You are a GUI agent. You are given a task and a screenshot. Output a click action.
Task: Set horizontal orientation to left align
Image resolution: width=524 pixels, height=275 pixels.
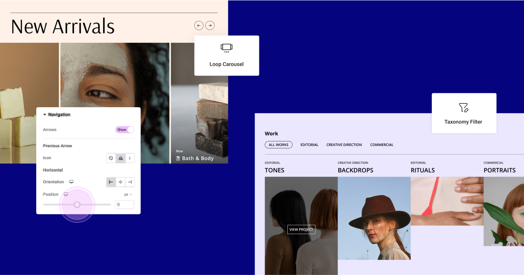[111, 182]
